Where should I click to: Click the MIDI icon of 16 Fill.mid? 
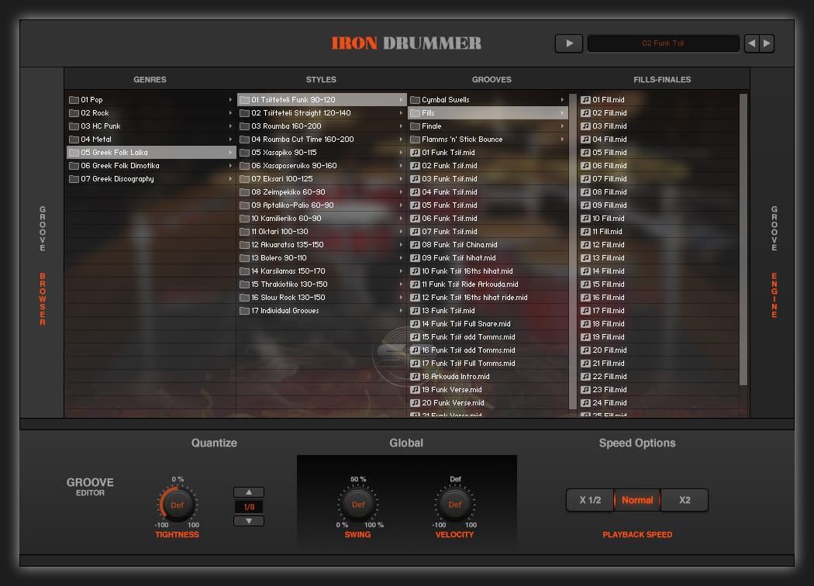pos(585,298)
